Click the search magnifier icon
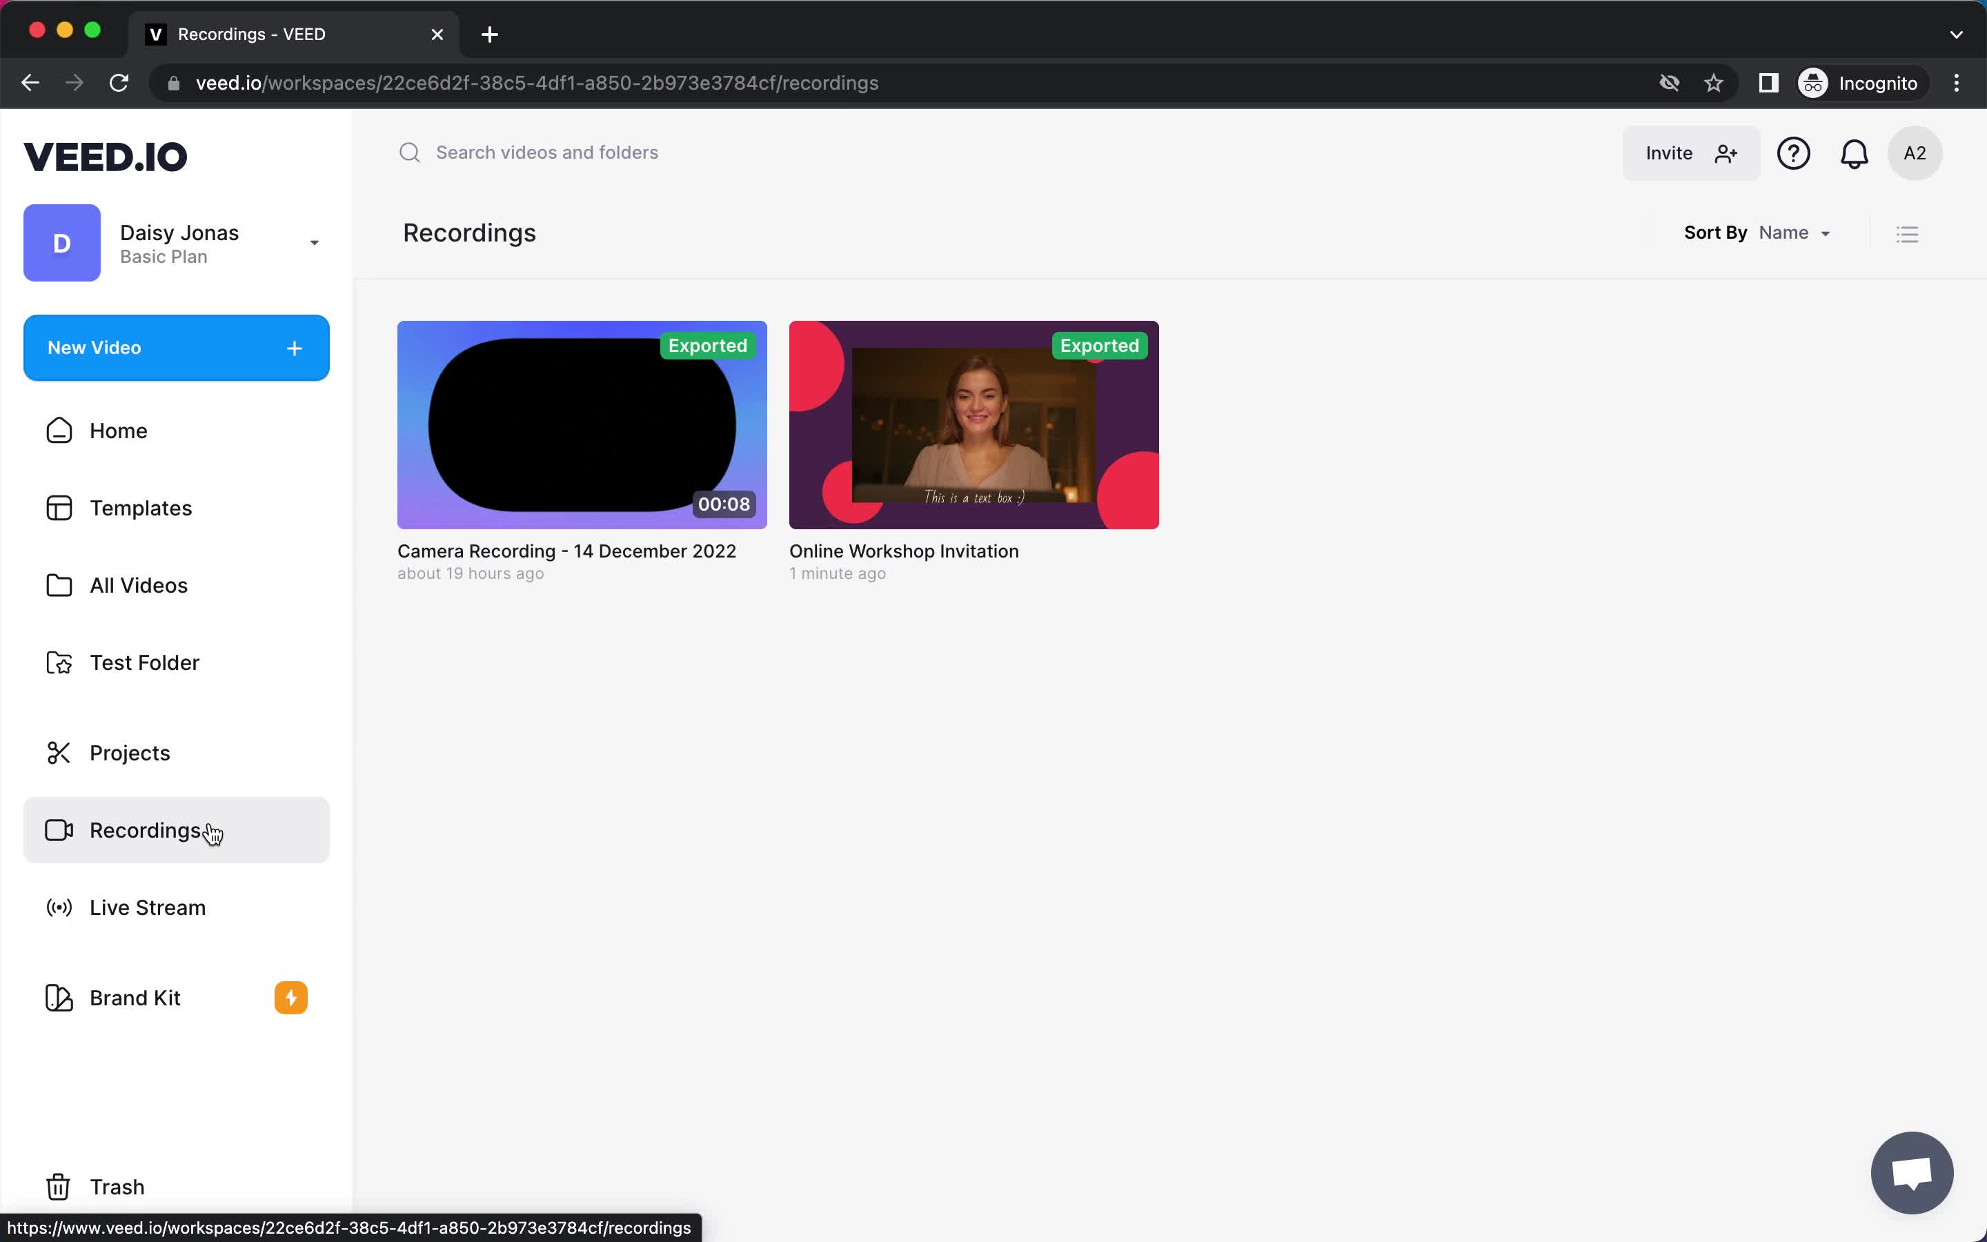The height and width of the screenshot is (1242, 1987). pos(410,152)
